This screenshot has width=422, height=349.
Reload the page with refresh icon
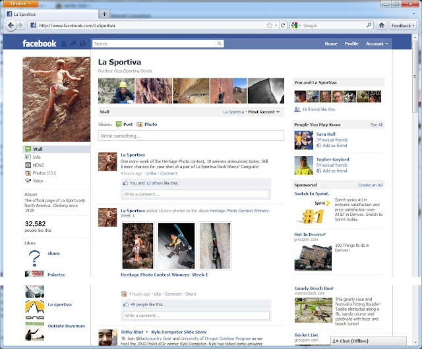pyautogui.click(x=283, y=26)
